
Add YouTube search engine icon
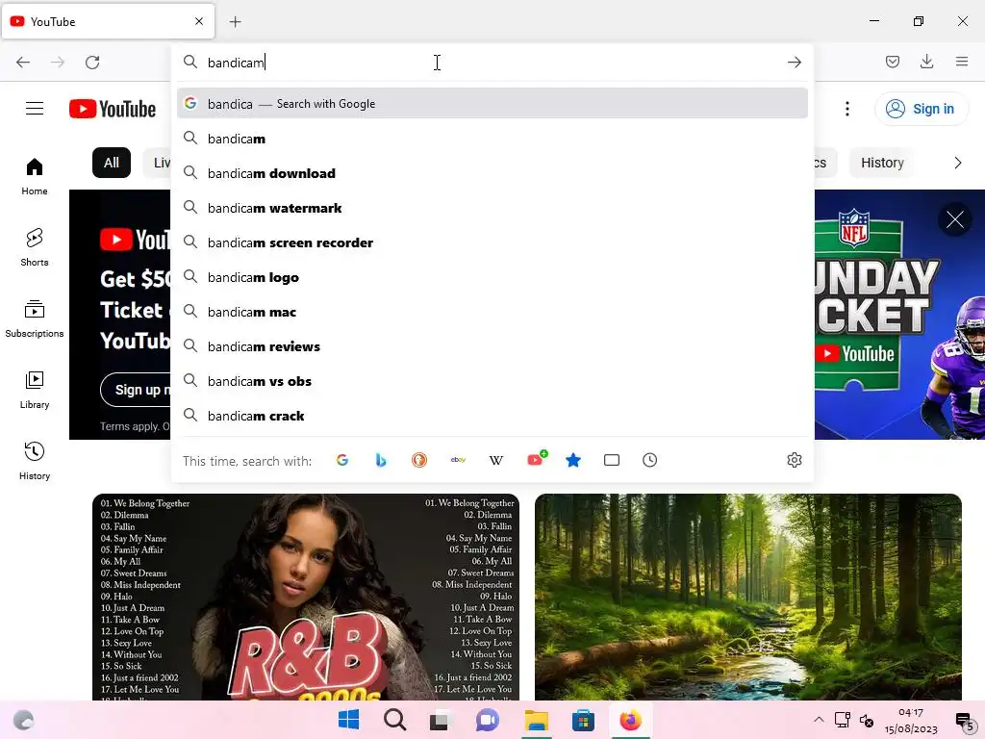click(x=536, y=459)
